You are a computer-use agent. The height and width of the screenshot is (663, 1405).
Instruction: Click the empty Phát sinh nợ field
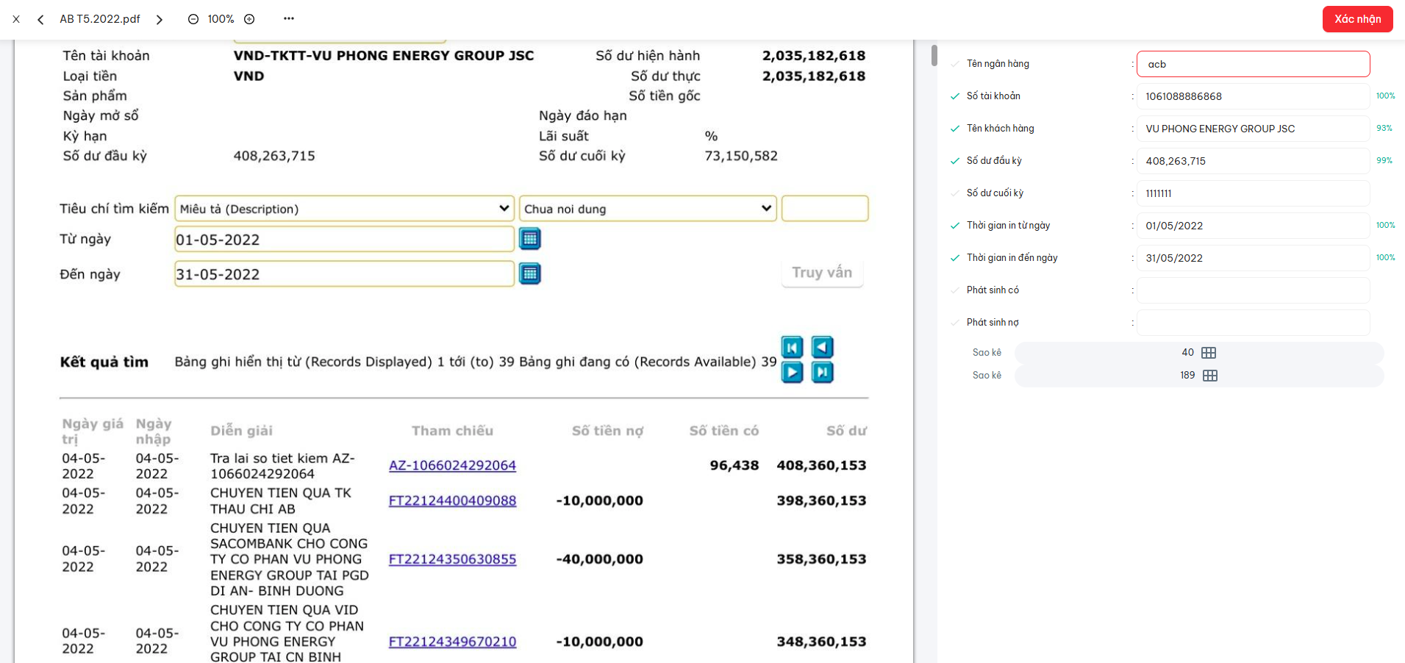pos(1253,323)
